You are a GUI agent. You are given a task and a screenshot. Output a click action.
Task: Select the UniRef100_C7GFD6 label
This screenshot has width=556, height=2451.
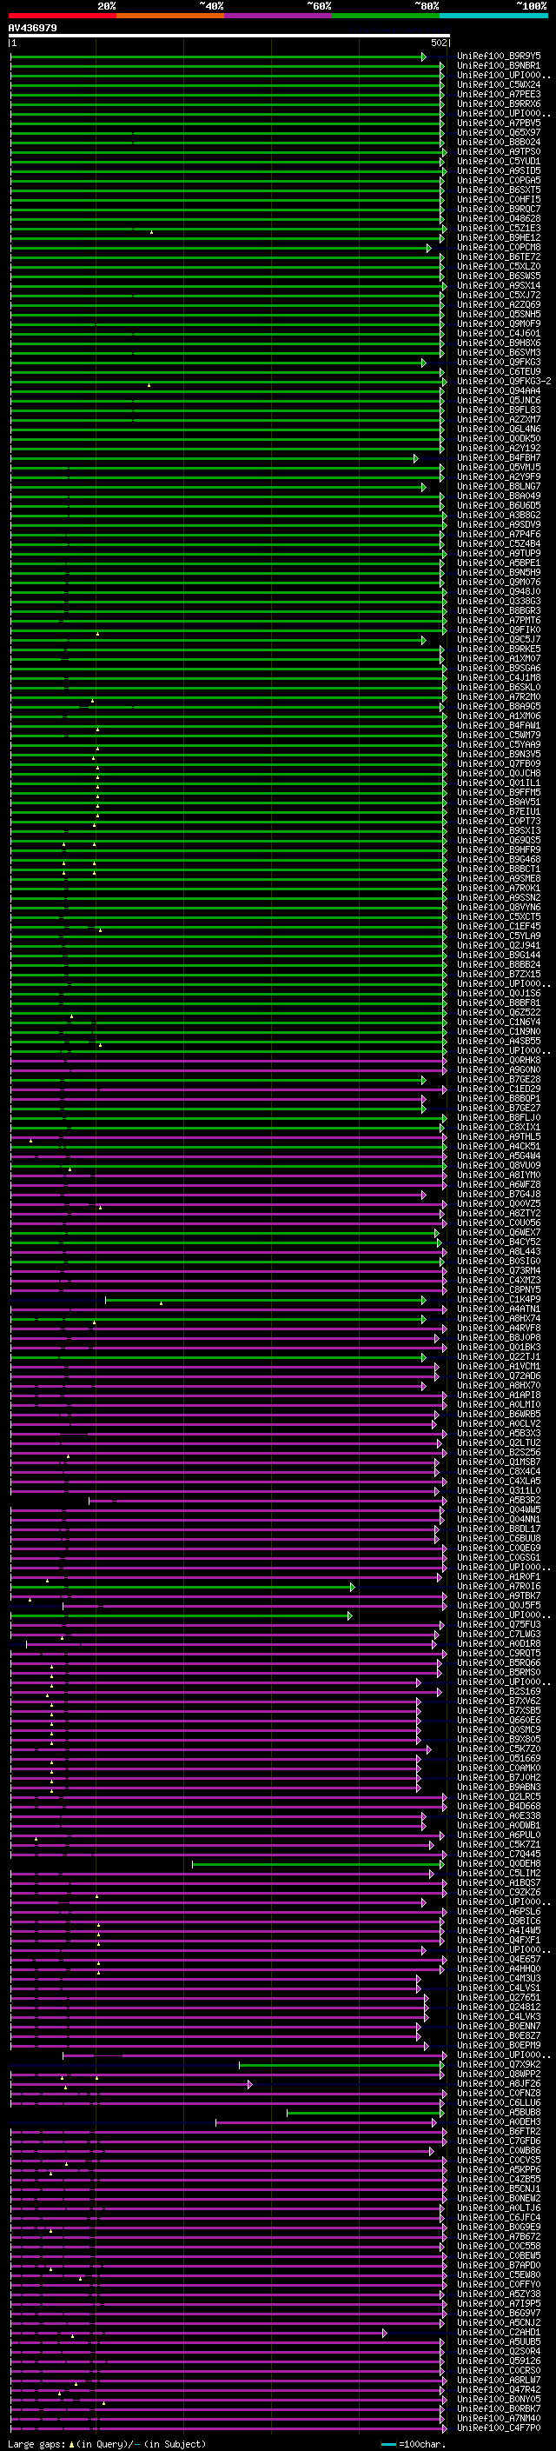click(x=499, y=2141)
